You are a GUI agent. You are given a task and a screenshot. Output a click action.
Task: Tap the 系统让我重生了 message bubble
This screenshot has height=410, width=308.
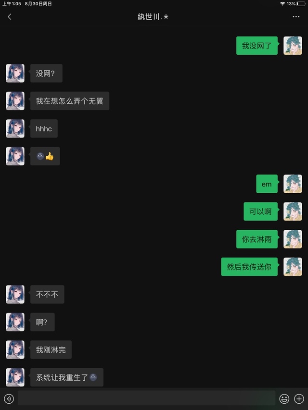pos(67,377)
